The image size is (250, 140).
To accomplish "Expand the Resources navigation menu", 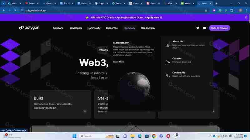I will point(112,28).
